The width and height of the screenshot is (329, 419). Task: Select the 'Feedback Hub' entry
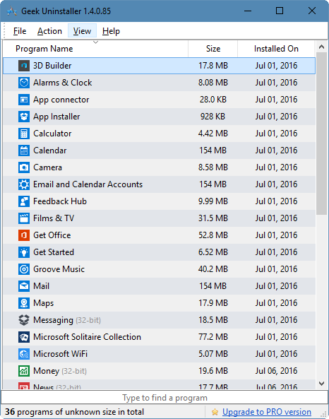(60, 201)
